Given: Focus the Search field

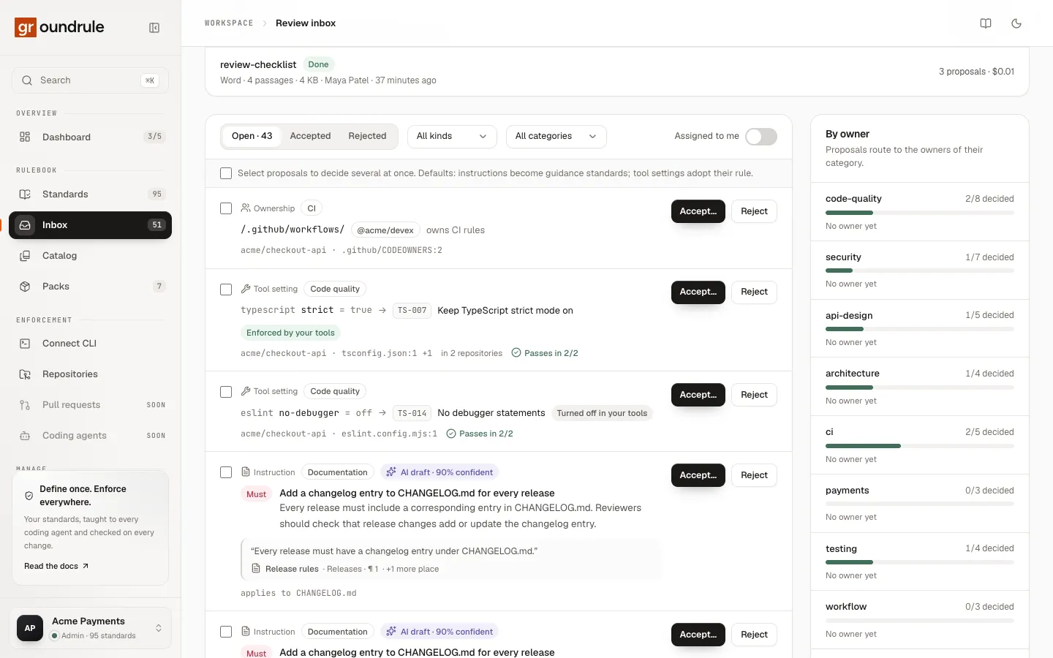Looking at the screenshot, I should tap(90, 80).
